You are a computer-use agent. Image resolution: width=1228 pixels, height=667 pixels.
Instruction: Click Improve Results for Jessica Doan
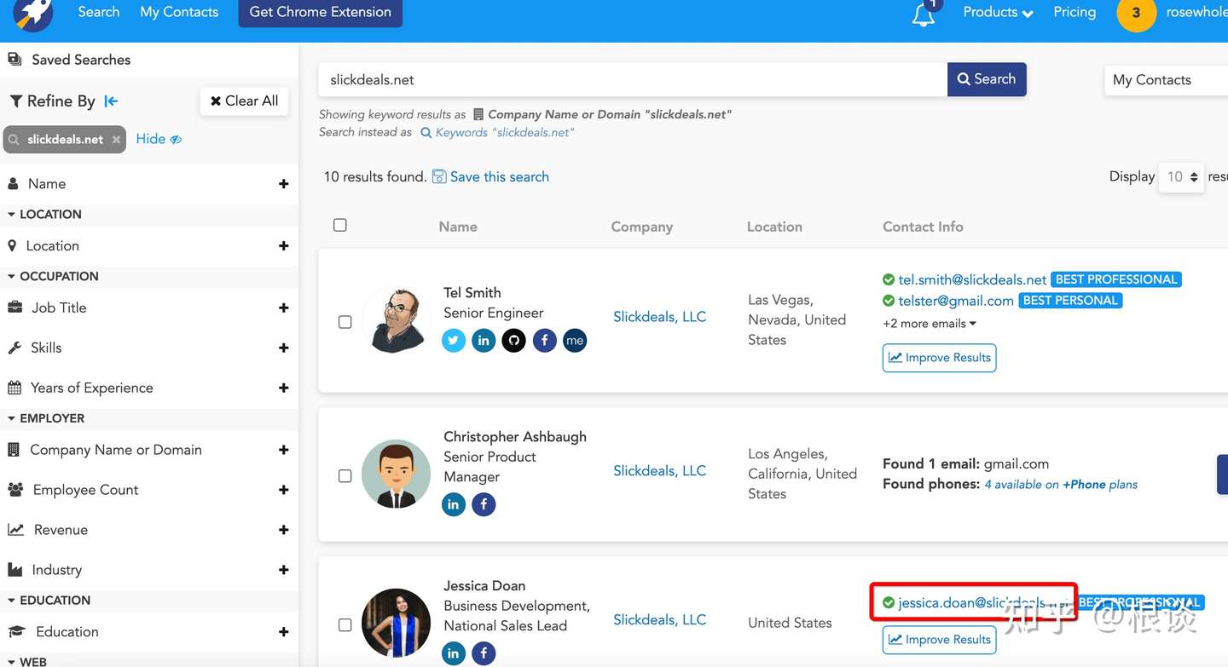940,640
